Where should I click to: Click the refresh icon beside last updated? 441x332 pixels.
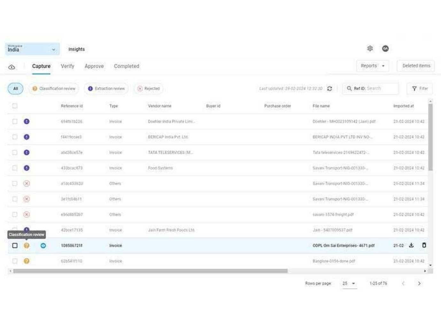[x=329, y=89]
